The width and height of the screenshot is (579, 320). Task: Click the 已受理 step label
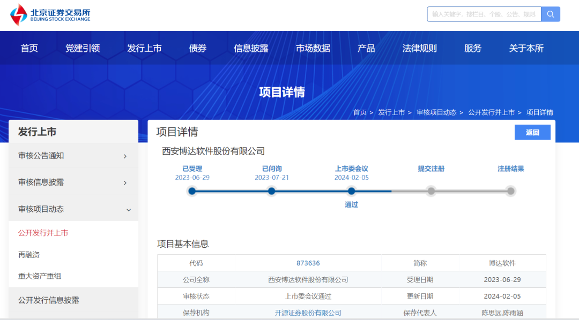[192, 169]
